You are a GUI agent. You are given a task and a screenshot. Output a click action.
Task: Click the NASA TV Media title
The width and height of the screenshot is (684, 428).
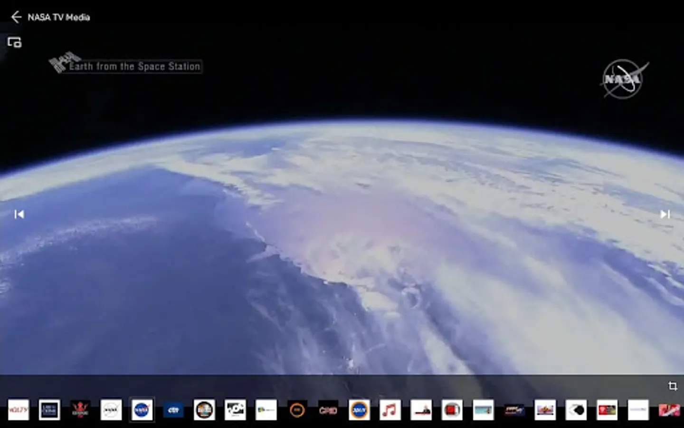coord(58,17)
